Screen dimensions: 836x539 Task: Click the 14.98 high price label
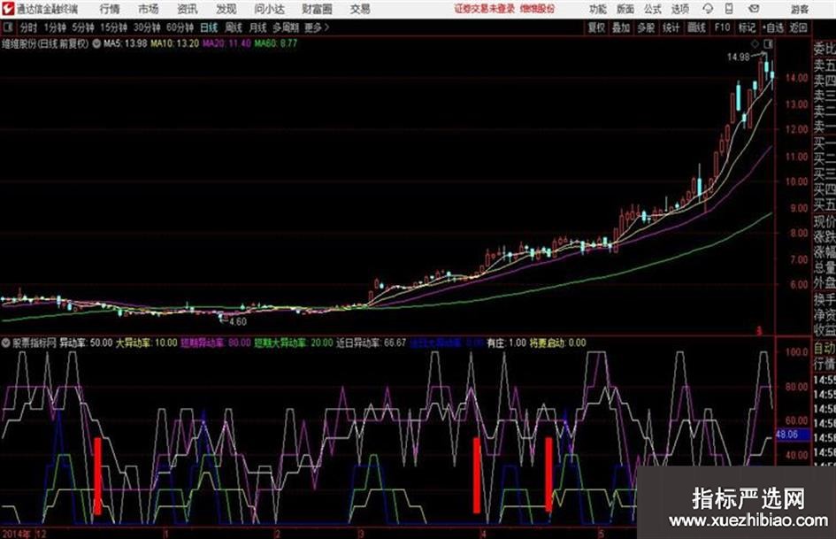click(738, 58)
